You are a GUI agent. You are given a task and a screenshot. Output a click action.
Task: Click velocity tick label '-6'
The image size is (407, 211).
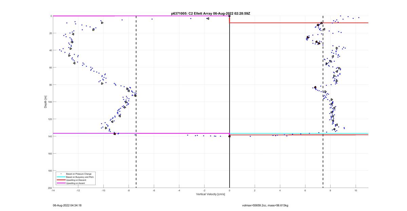[154, 190]
